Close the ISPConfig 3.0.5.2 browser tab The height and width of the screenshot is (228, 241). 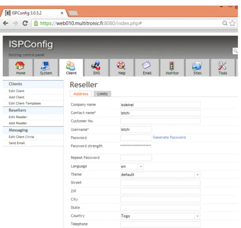pos(62,13)
